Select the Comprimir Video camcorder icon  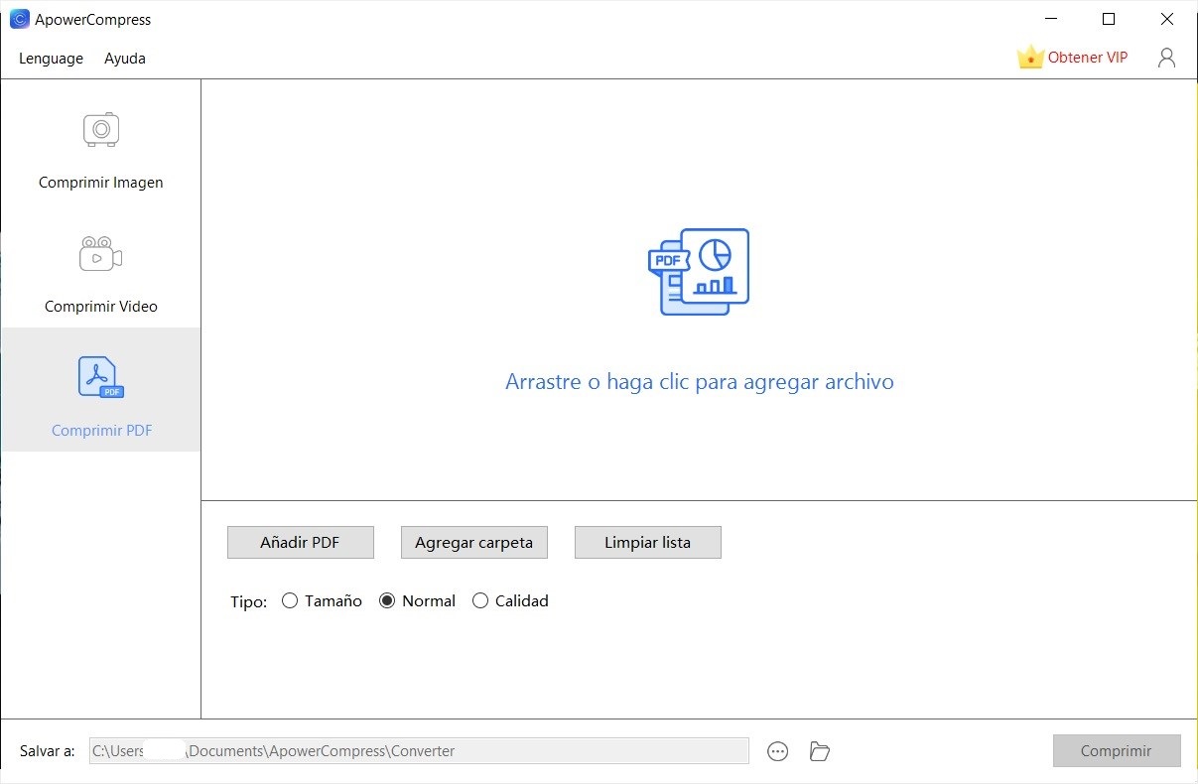coord(100,254)
